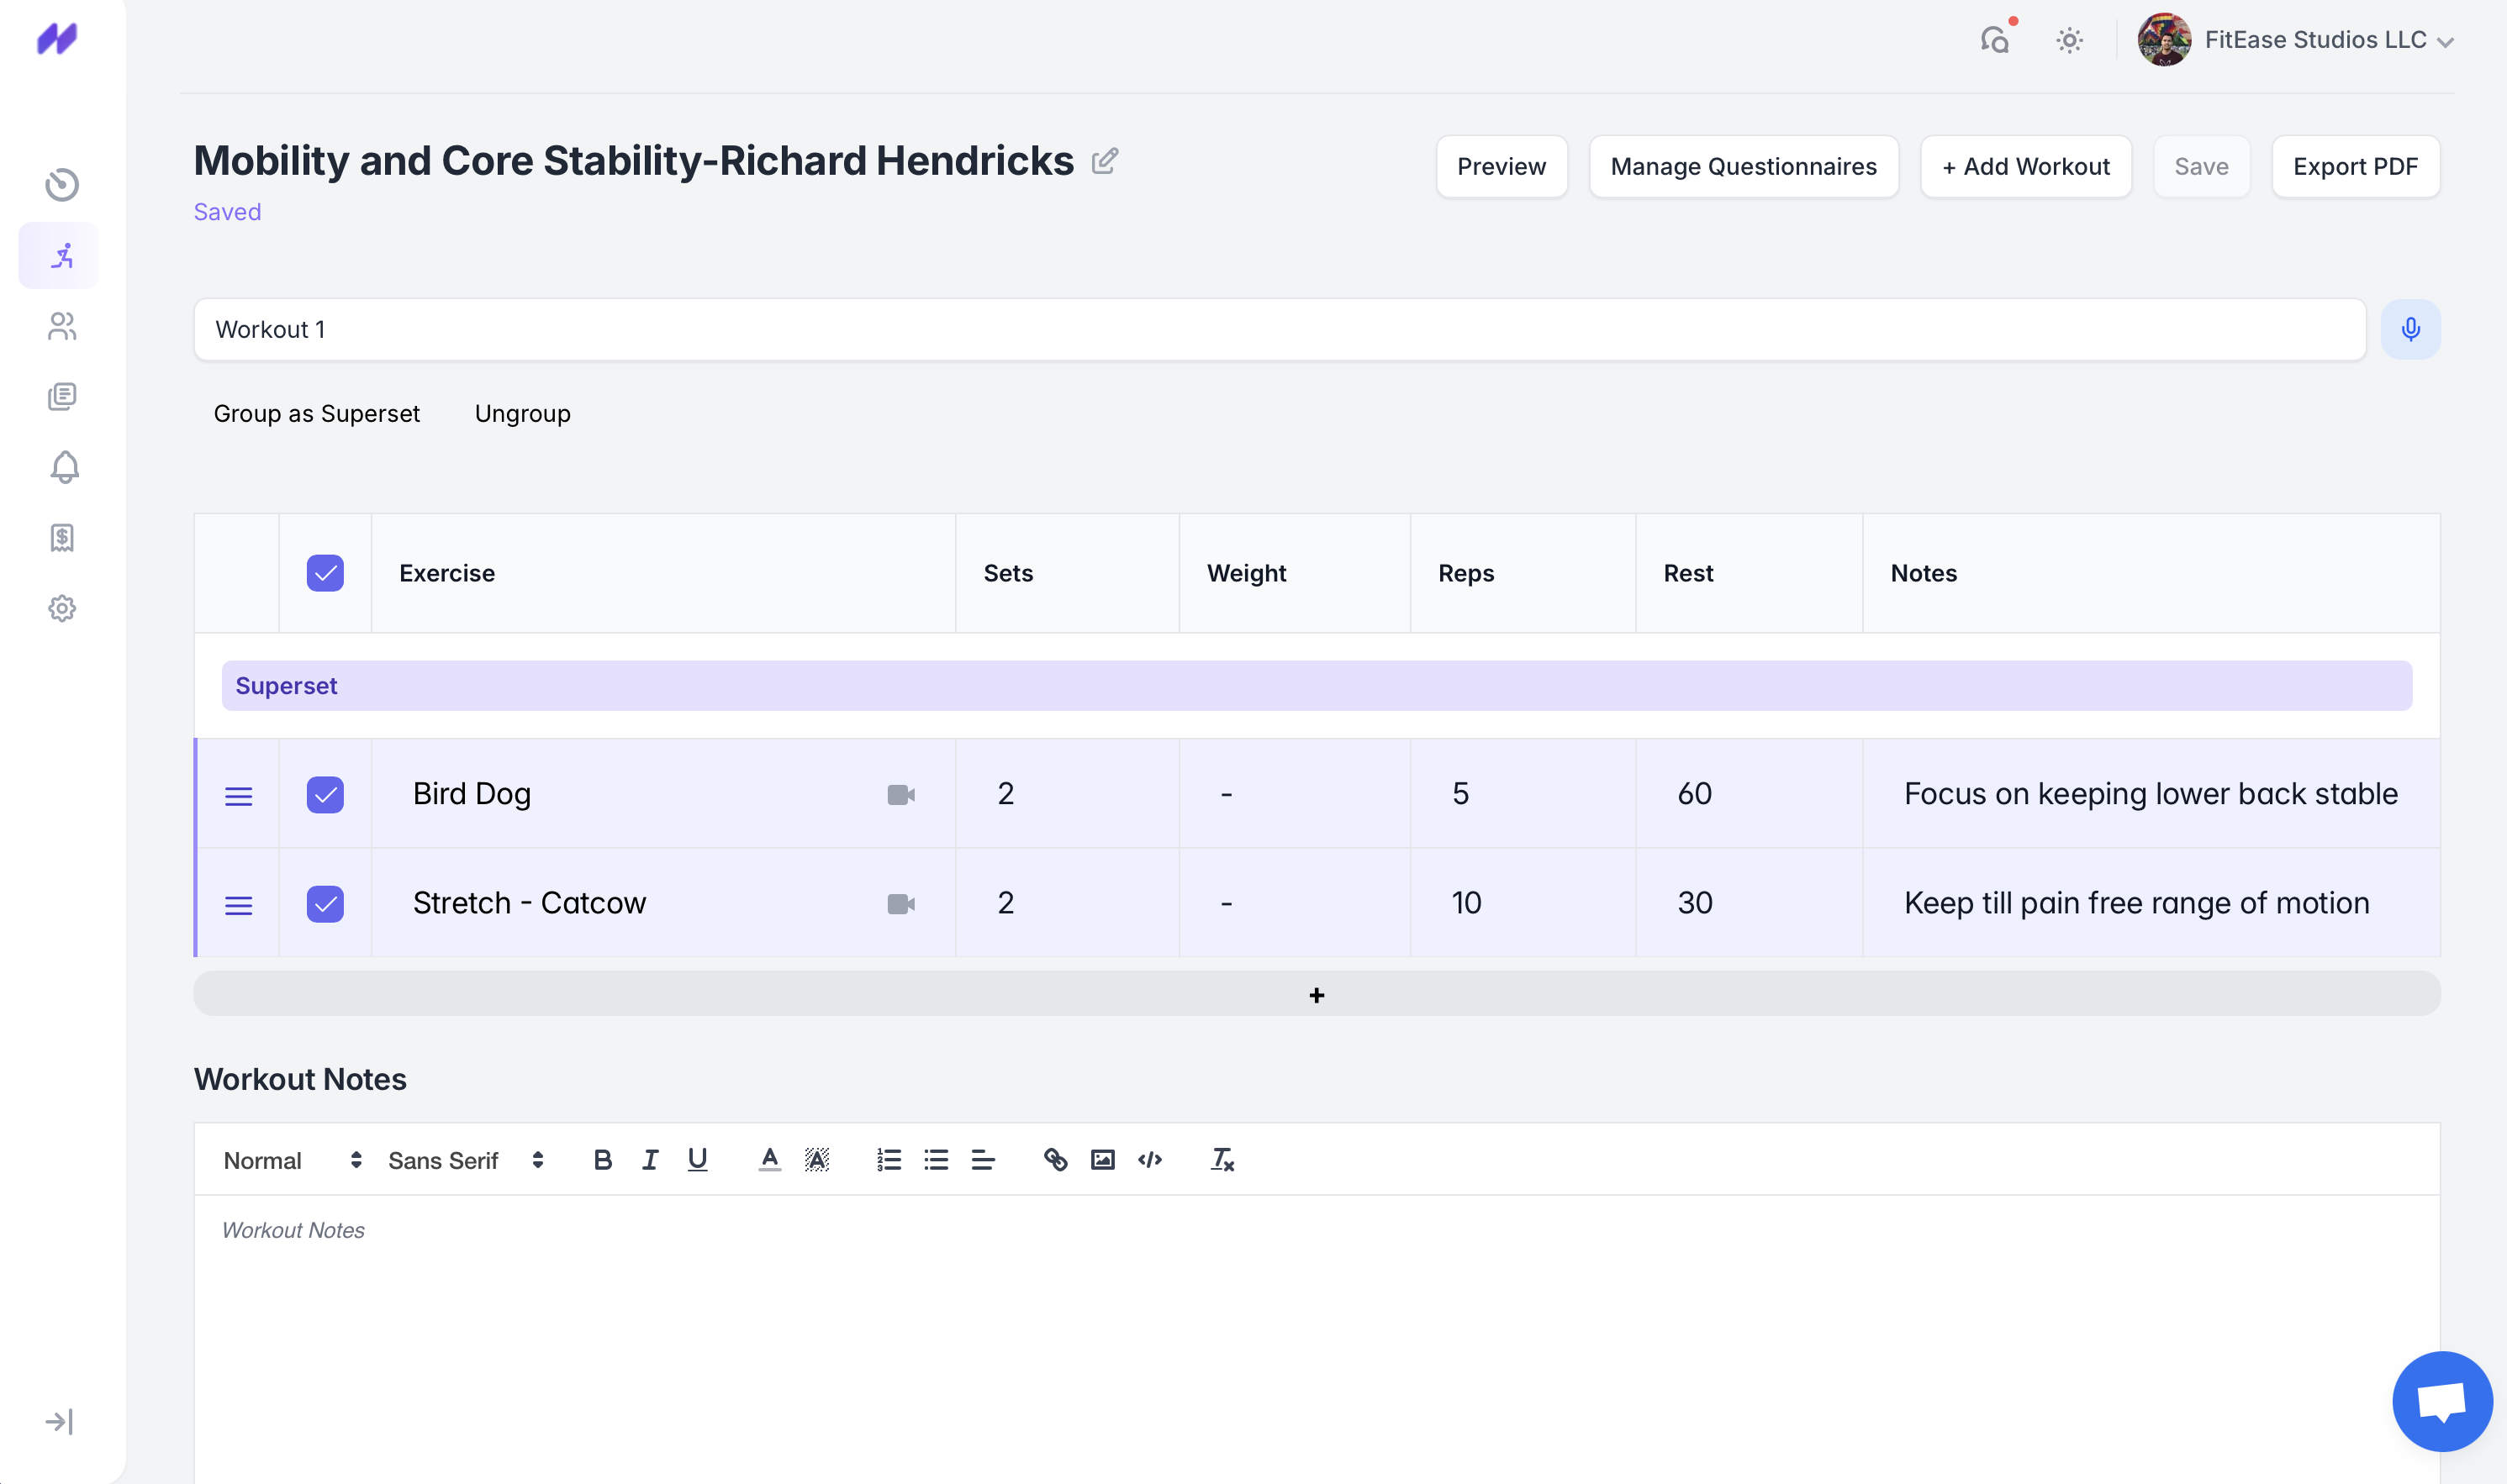Viewport: 2507px width, 1484px height.
Task: Open Manage Questionnaires
Action: click(1743, 166)
